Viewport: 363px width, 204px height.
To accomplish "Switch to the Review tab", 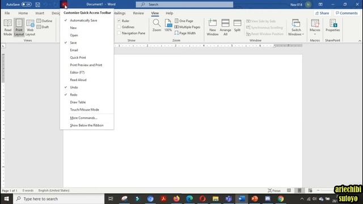I will coord(138,13).
